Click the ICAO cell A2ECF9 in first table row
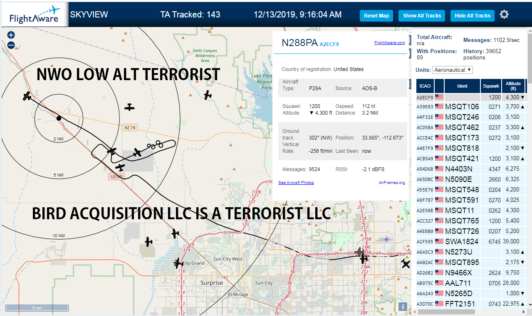This screenshot has height=316, width=532. click(x=425, y=98)
